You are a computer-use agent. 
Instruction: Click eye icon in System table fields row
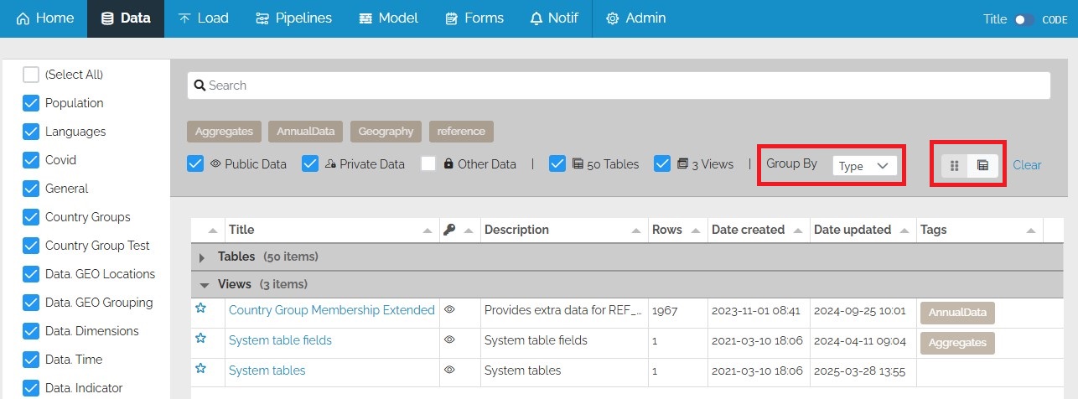[450, 340]
